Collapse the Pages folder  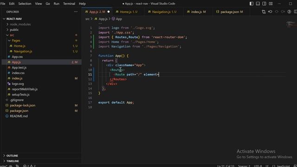tap(41, 40)
